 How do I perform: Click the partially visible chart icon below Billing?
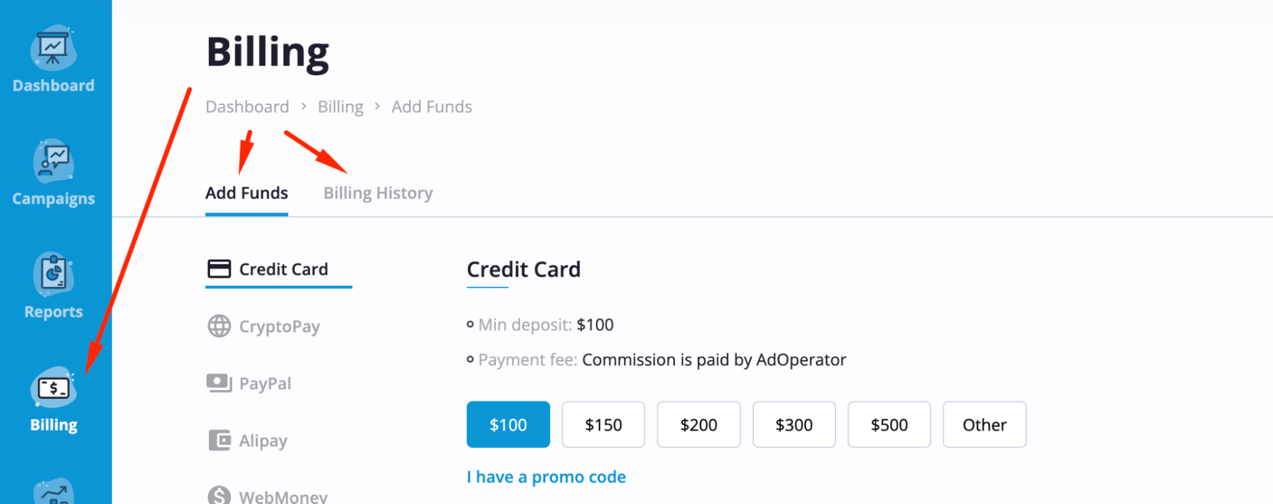tap(53, 491)
